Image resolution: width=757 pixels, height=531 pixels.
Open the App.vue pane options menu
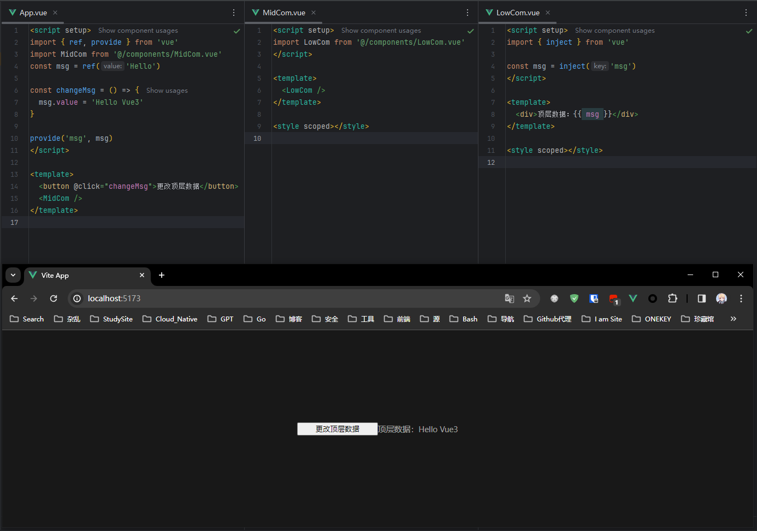(234, 13)
